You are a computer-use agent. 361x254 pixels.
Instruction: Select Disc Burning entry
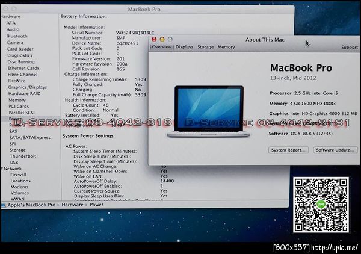21,62
